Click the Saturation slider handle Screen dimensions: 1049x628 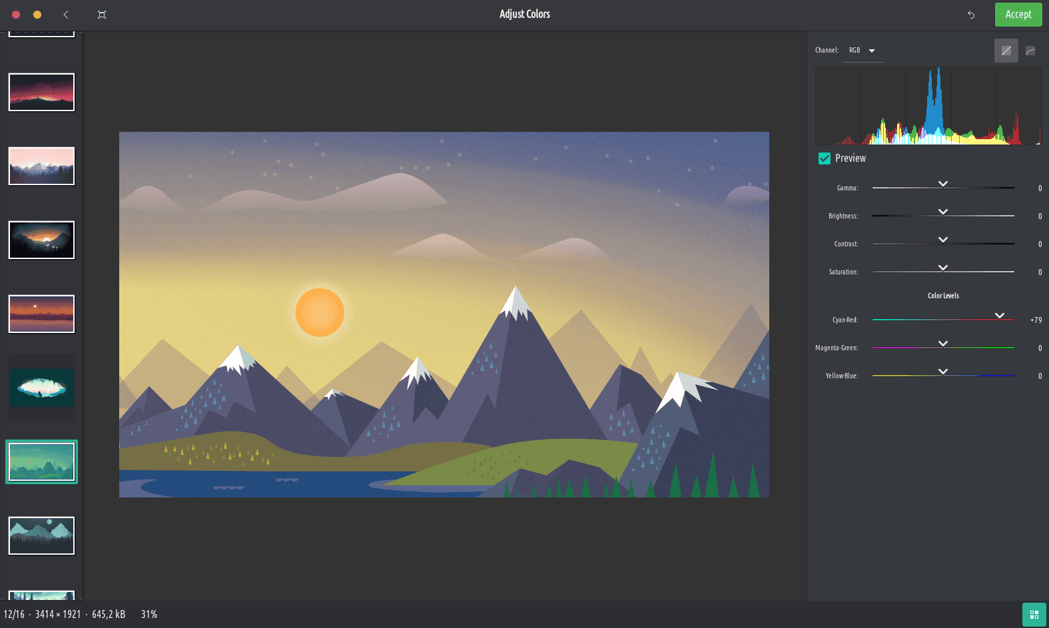(943, 268)
